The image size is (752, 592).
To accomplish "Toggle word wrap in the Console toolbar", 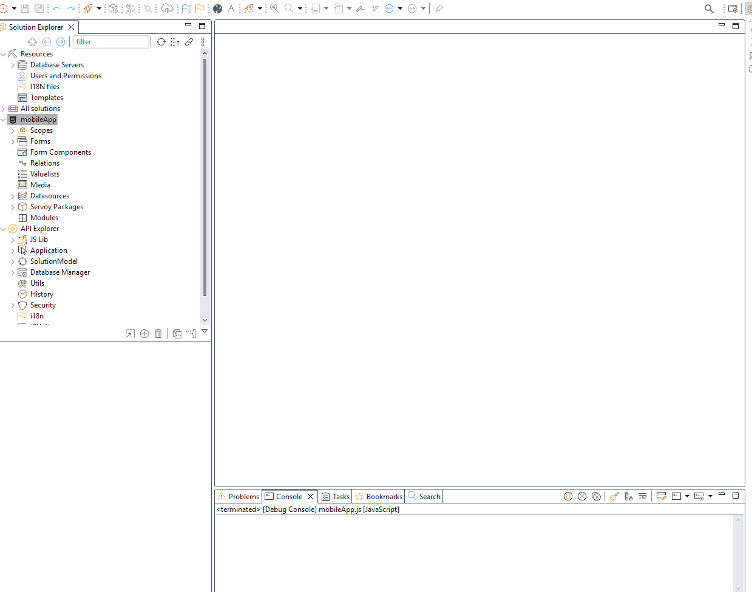I will tap(643, 496).
